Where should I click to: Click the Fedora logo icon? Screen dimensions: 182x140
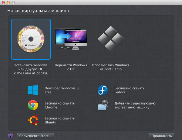[x=103, y=90]
